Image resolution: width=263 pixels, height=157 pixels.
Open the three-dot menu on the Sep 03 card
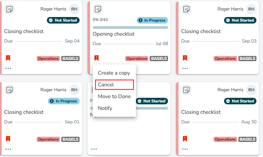click(185, 68)
